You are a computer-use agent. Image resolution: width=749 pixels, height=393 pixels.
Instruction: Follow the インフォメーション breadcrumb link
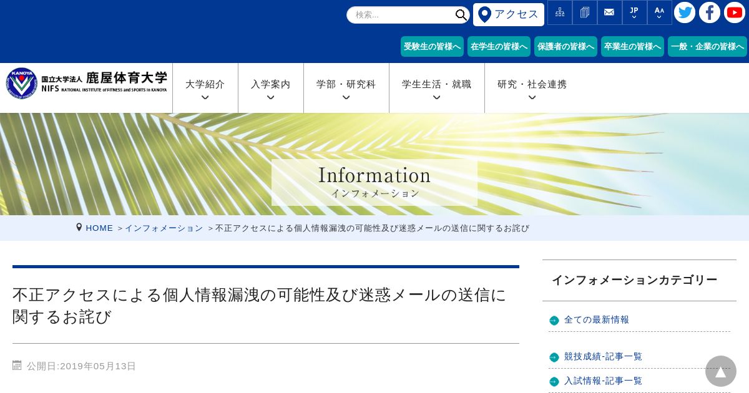point(164,228)
